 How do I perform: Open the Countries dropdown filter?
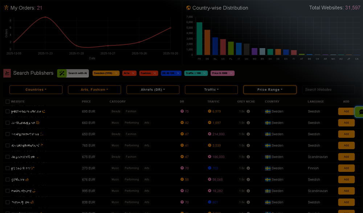click(36, 90)
